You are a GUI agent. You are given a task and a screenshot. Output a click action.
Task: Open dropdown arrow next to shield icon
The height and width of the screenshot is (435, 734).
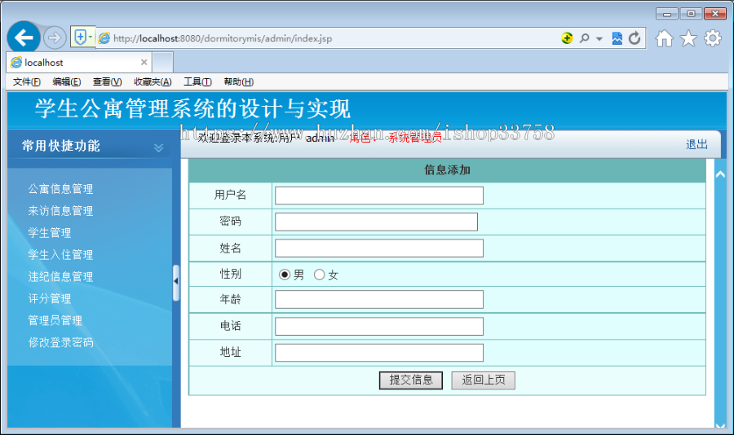click(91, 37)
